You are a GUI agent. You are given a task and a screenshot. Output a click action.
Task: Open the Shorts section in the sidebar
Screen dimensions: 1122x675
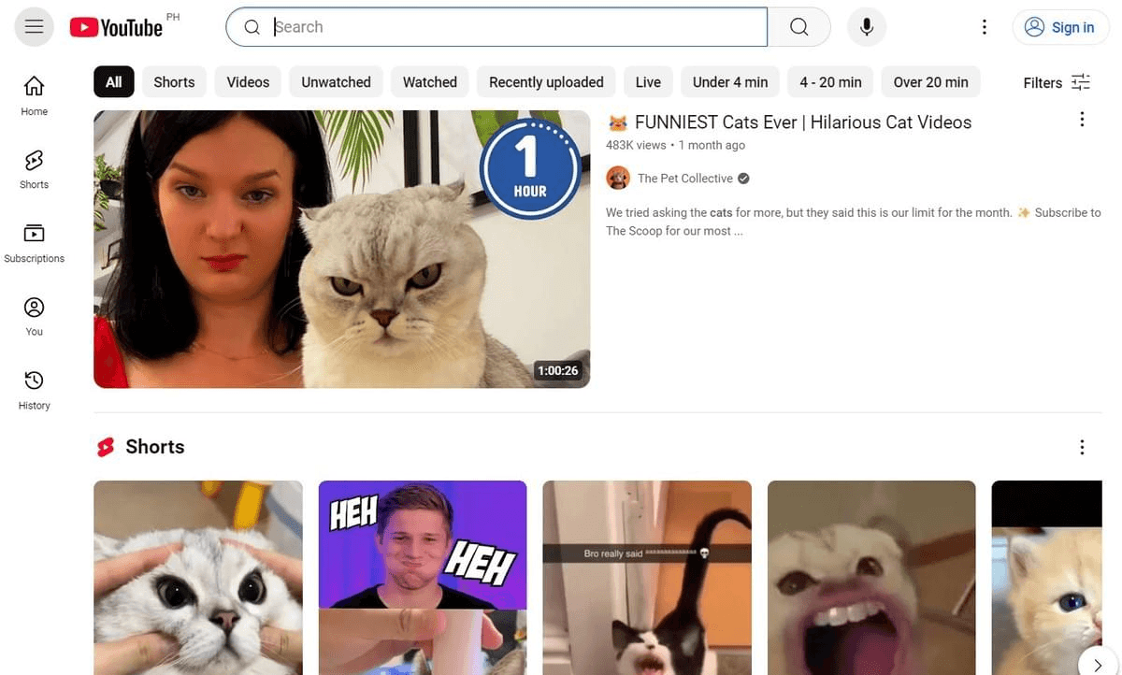(x=34, y=168)
